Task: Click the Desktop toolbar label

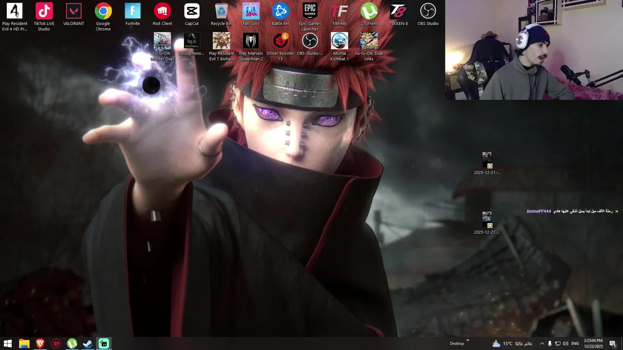Action: tap(457, 344)
